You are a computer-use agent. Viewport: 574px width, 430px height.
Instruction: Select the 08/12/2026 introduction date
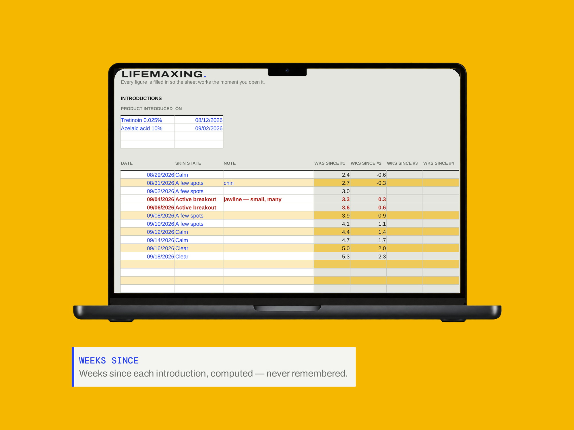[x=199, y=120]
